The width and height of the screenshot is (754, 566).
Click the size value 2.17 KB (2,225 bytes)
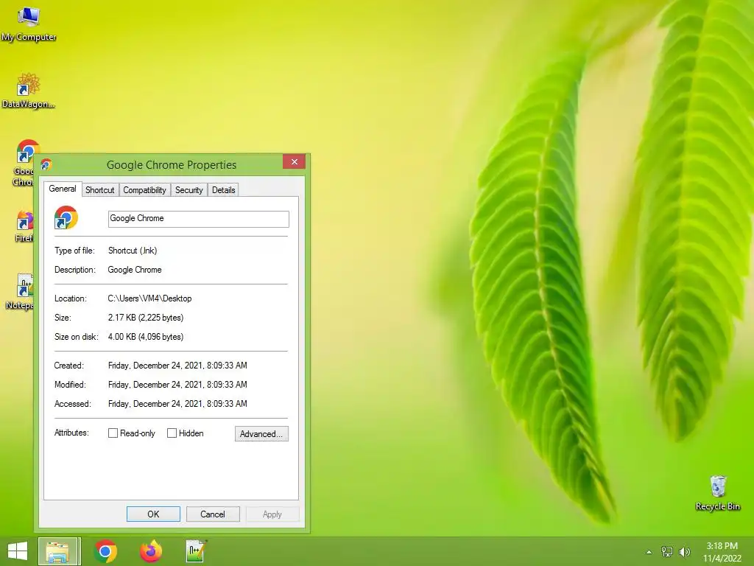146,318
